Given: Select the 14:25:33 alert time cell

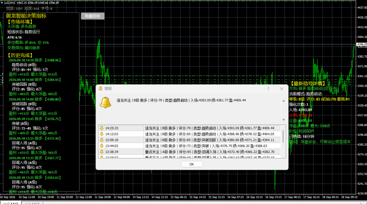Looking at the screenshot, I should 112,128.
